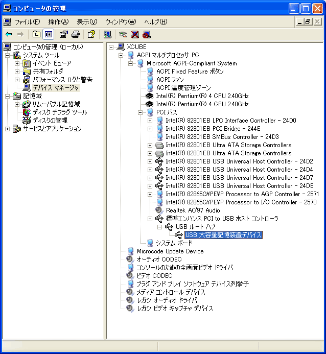The image size is (326, 354).
Task: Select デバイス マネージャ in left tree
Action: coord(56,87)
